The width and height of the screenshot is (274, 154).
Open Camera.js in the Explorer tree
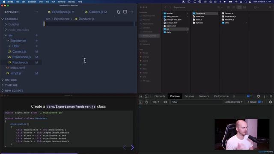pos(19,51)
